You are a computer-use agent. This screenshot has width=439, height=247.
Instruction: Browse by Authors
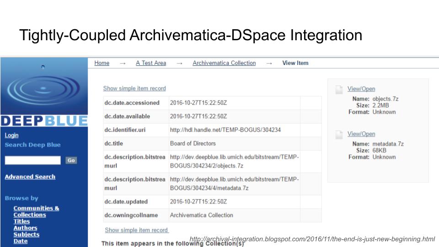(x=25, y=228)
